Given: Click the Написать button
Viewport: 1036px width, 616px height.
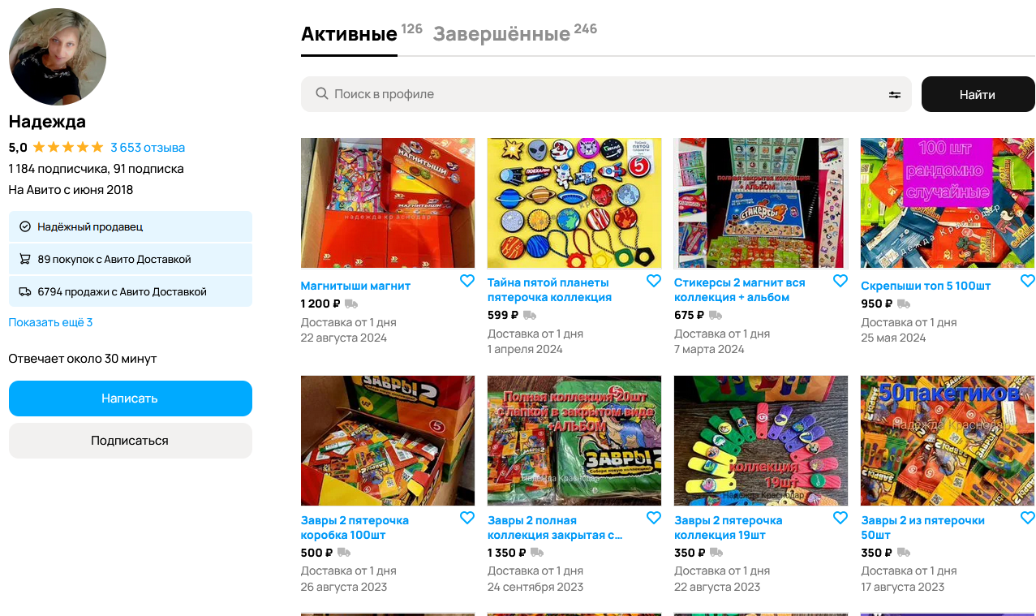Looking at the screenshot, I should click(x=131, y=398).
